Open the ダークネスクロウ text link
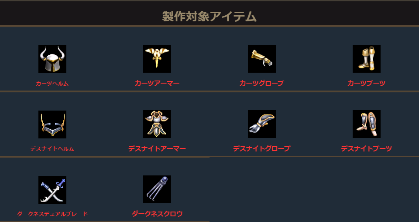 (x=157, y=214)
